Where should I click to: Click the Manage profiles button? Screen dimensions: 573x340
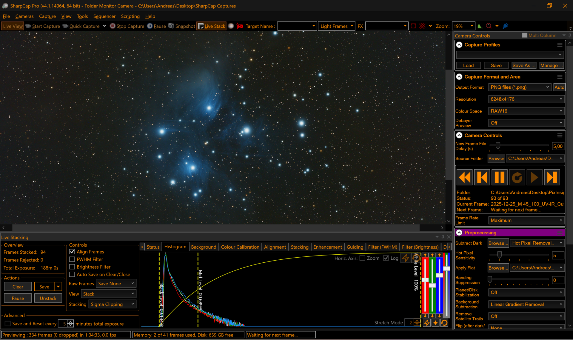pyautogui.click(x=552, y=65)
